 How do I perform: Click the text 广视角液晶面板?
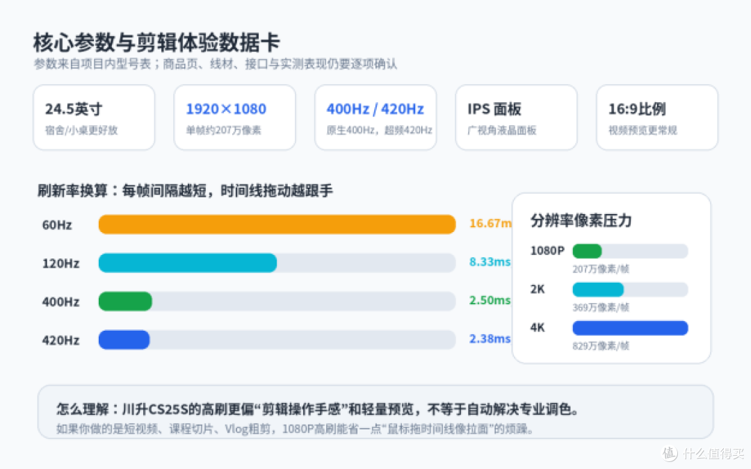coord(502,130)
